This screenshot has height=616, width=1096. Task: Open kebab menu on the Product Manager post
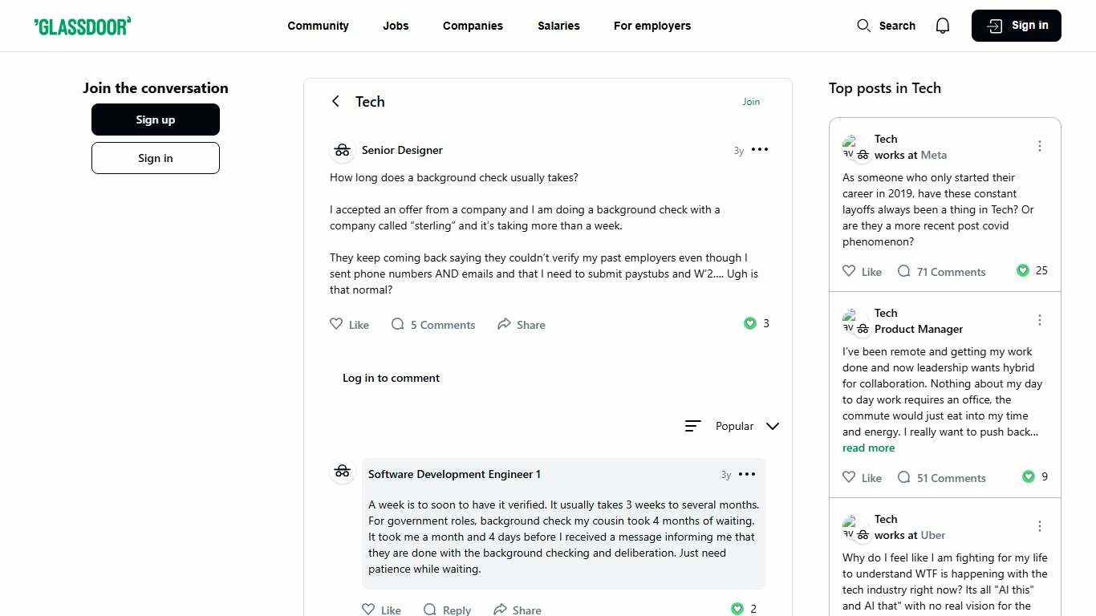[x=1039, y=320]
